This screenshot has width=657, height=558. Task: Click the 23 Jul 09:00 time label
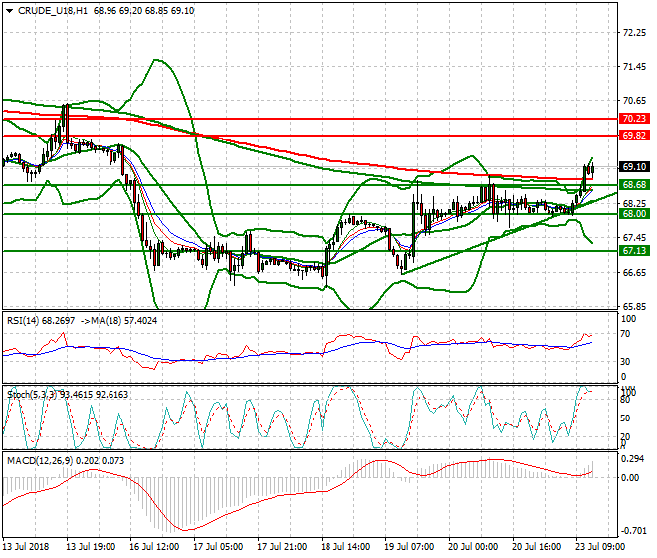coord(600,547)
